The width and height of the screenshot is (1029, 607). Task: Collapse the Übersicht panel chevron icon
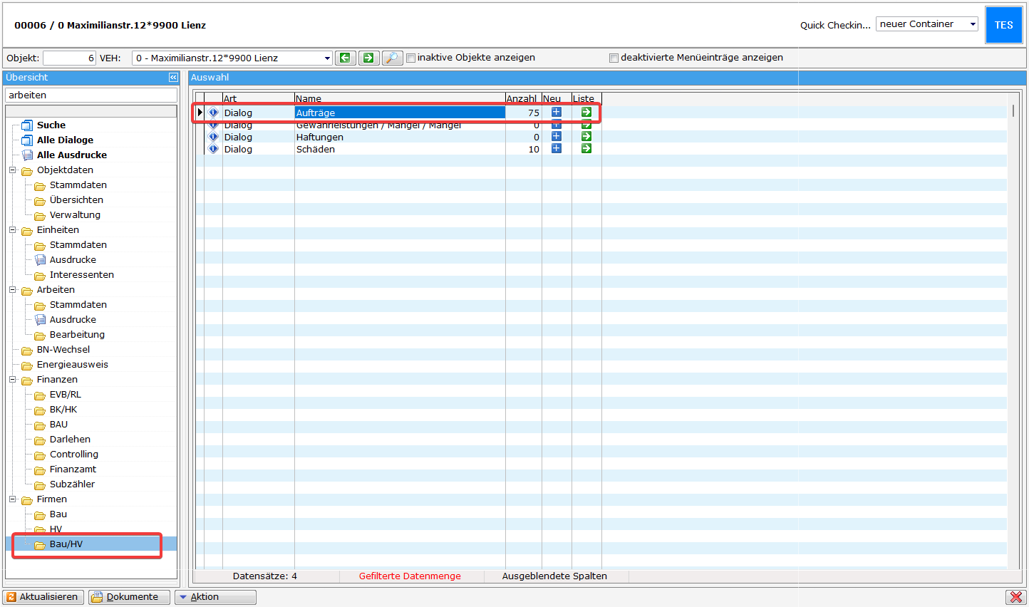pyautogui.click(x=172, y=77)
